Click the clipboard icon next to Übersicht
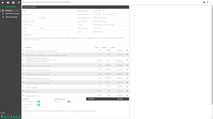This screenshot has height=119, width=213. click(x=3, y=11)
